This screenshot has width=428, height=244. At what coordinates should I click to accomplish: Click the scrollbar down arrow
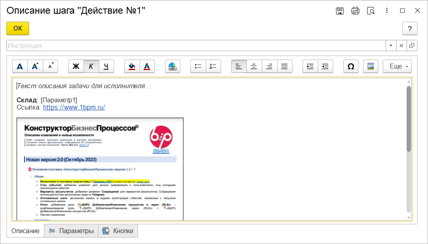pyautogui.click(x=409, y=217)
